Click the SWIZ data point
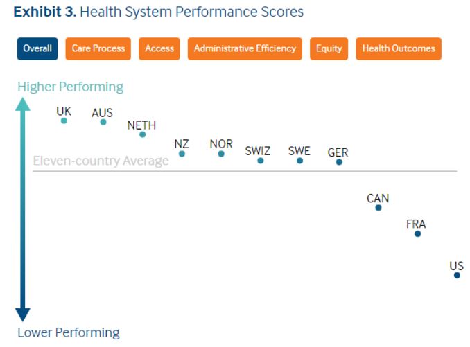 (x=261, y=161)
